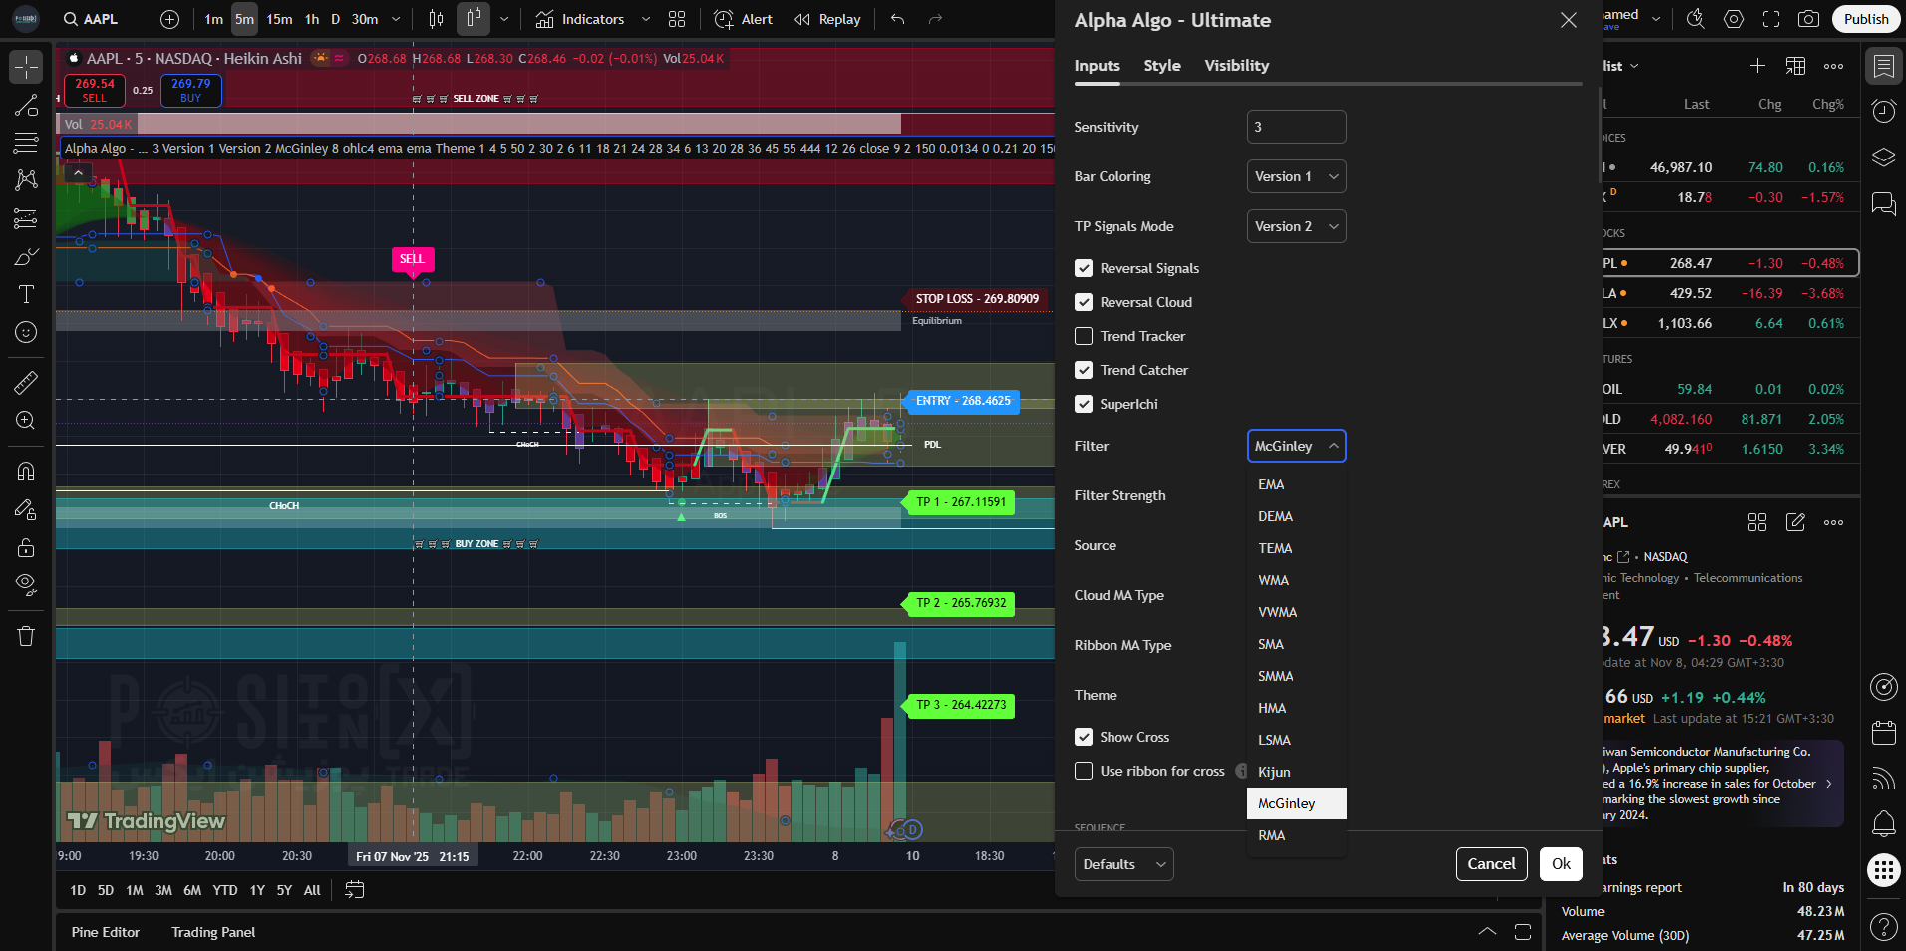Click the Sensitivity input field

click(x=1296, y=127)
